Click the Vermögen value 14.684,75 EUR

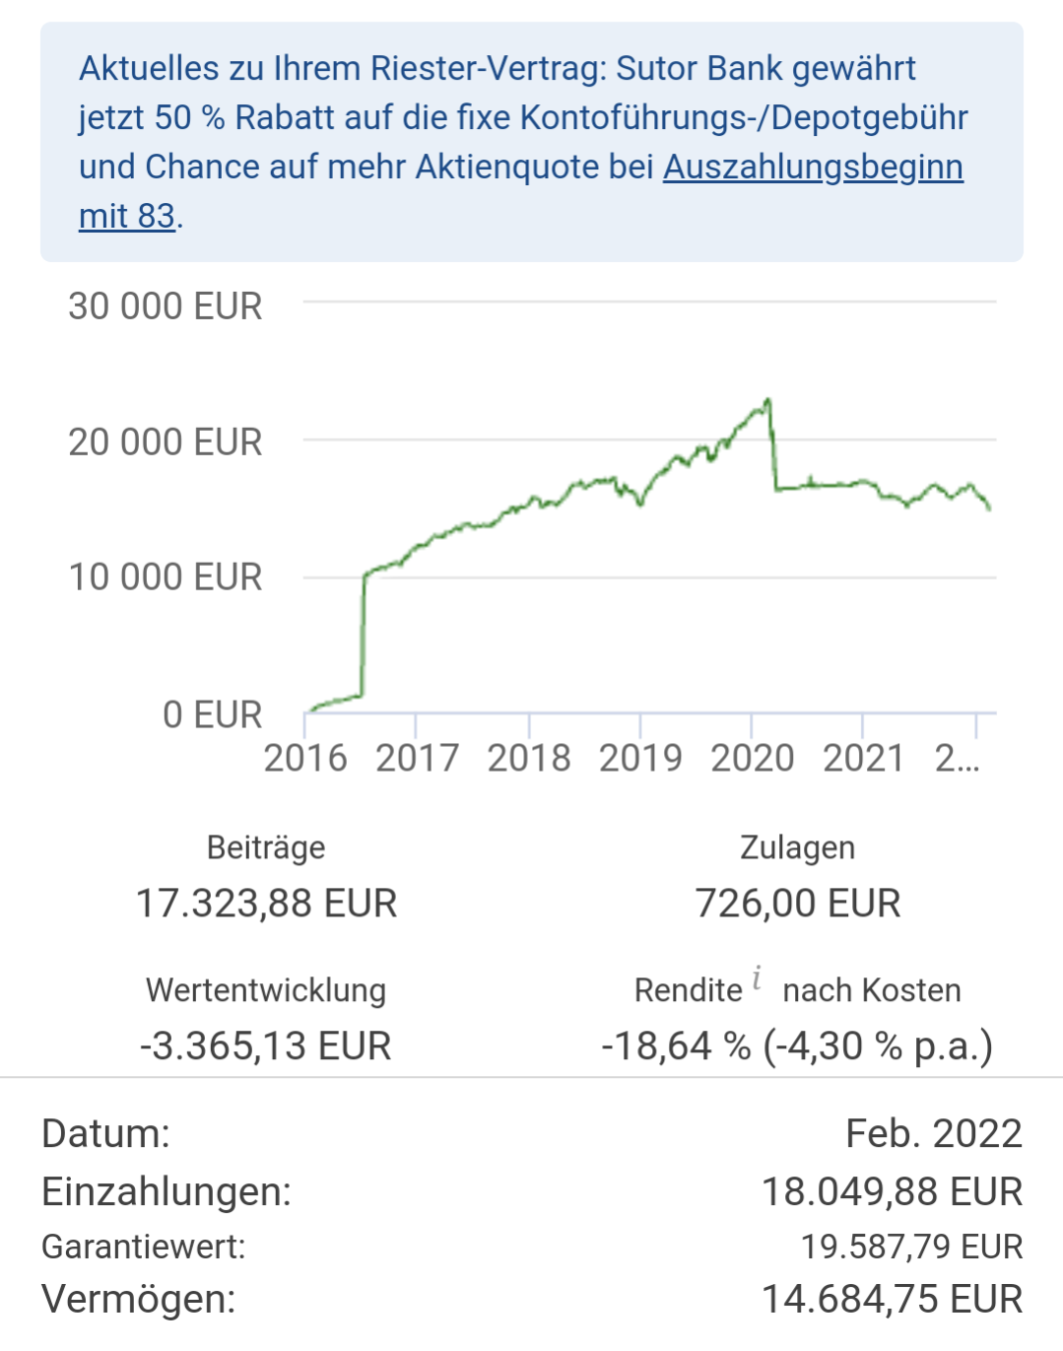coord(892,1299)
